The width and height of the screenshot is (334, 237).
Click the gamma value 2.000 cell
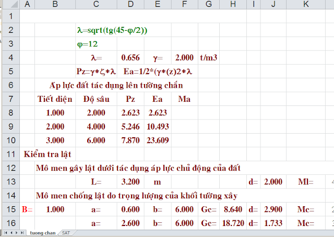[184, 57]
